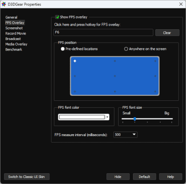The height and width of the screenshot is (184, 186).
Task: Go to Record Movie section
Action: pyautogui.click(x=16, y=33)
